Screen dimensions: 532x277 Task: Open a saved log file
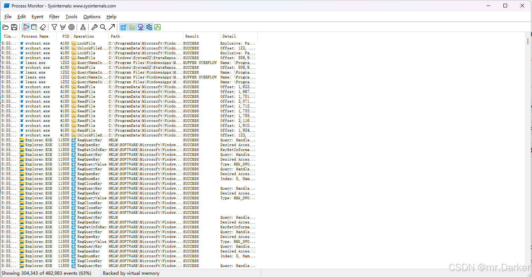tap(6, 27)
